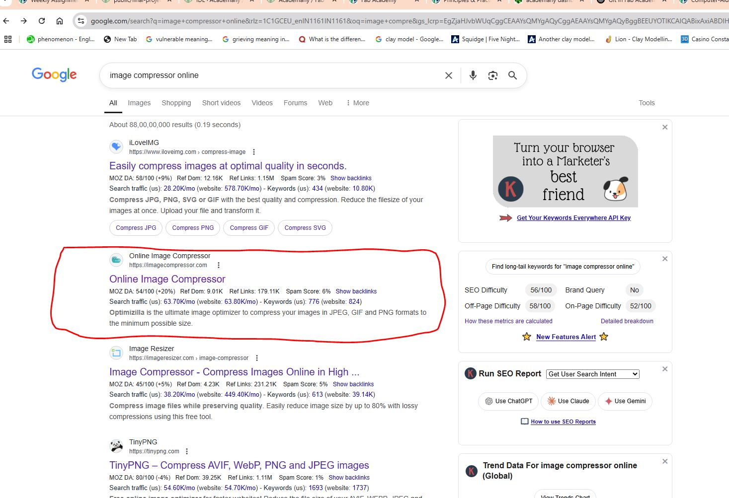
Task: Click the magnifier search button
Action: [513, 75]
